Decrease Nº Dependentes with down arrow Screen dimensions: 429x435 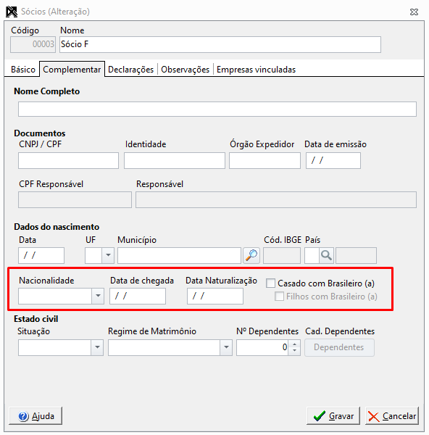294,351
